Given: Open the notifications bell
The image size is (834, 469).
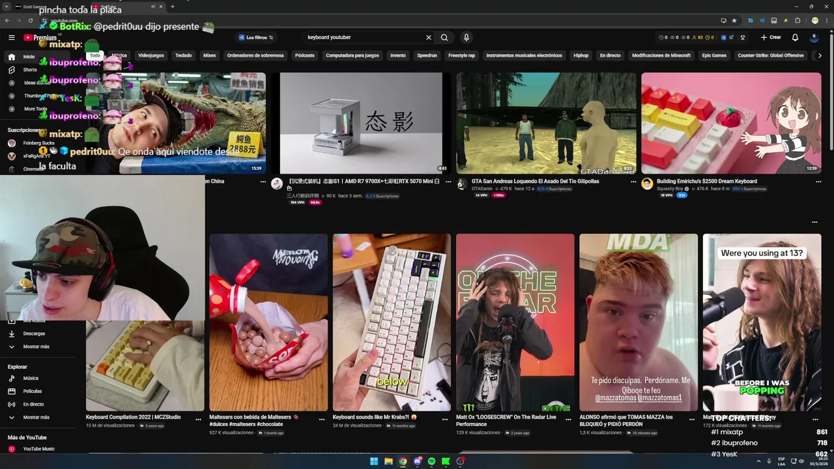Looking at the screenshot, I should click(x=795, y=38).
